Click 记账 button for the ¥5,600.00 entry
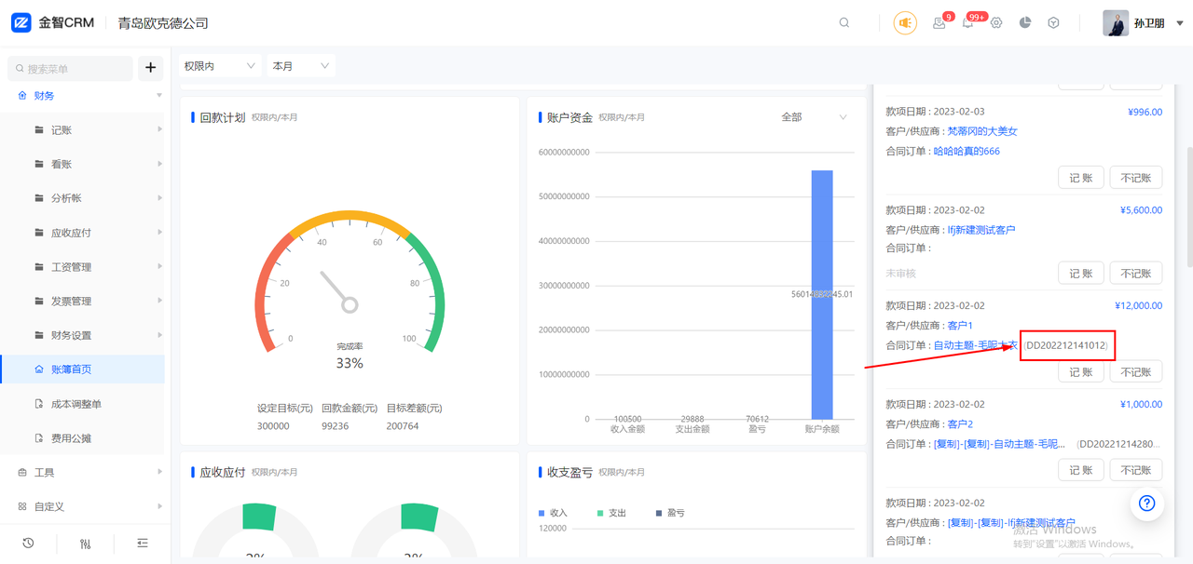Screen dimensions: 1193x564 (1081, 274)
